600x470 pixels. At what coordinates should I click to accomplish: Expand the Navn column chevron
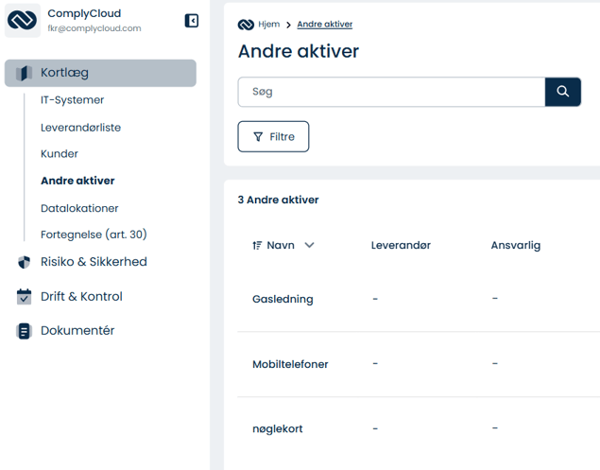[x=309, y=245]
